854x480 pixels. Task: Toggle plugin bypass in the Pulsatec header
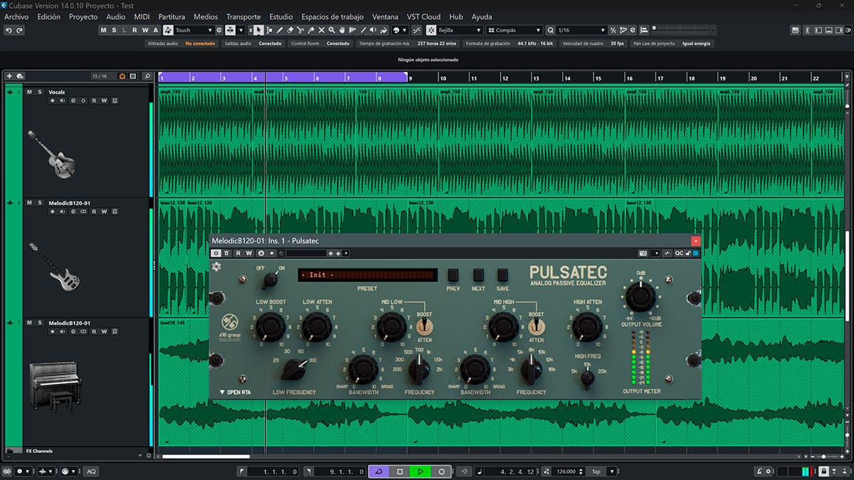[227, 253]
